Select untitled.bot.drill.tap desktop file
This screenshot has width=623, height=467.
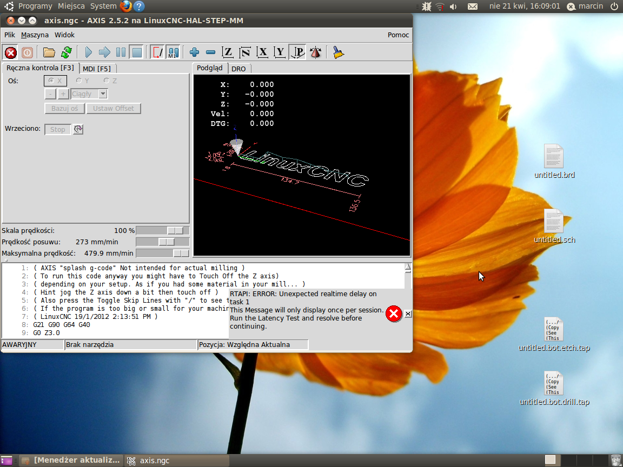point(554,389)
